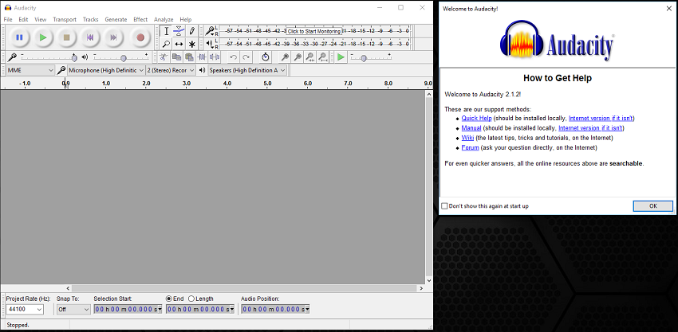678x332 pixels.
Task: Click the recording meter to start monitoring
Action: [314, 31]
